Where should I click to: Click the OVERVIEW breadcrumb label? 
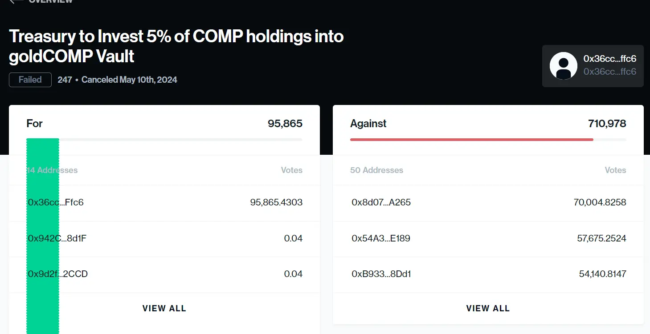tap(50, 2)
